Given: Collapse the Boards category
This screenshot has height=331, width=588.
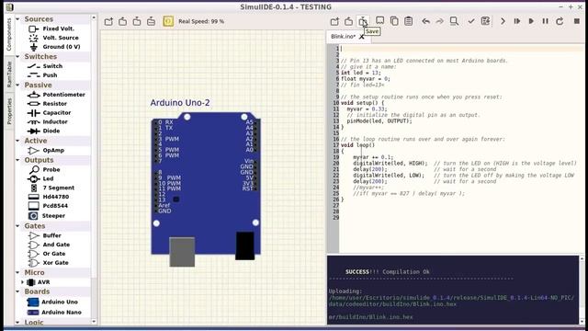Looking at the screenshot, I should coord(17,291).
